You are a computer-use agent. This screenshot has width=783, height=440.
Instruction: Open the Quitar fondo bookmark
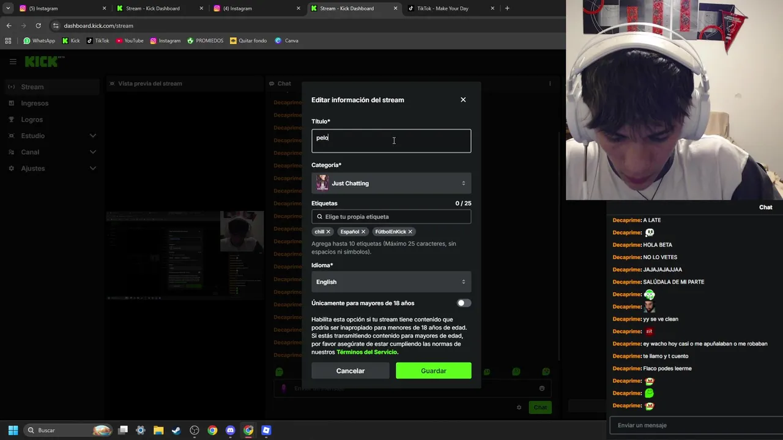coord(248,41)
